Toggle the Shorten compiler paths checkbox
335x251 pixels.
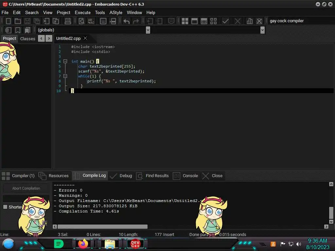tap(5, 207)
